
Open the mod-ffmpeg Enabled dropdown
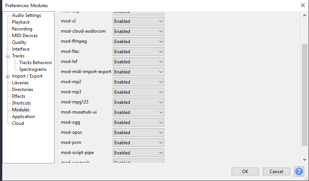coord(138,42)
